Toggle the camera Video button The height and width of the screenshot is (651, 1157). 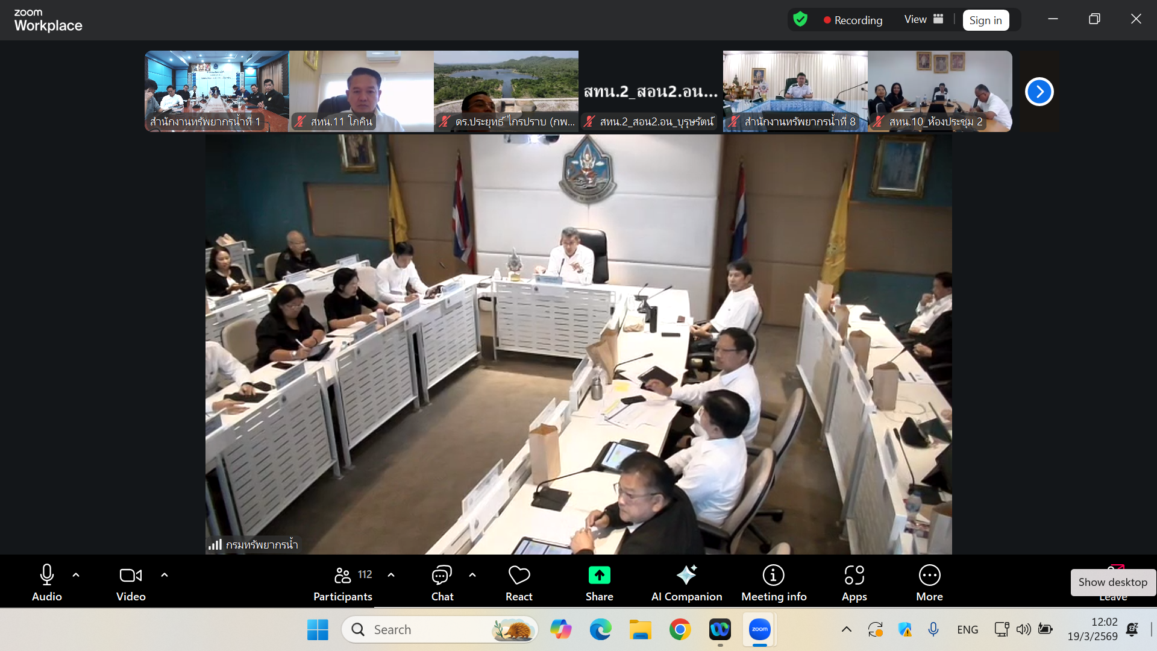pos(131,576)
